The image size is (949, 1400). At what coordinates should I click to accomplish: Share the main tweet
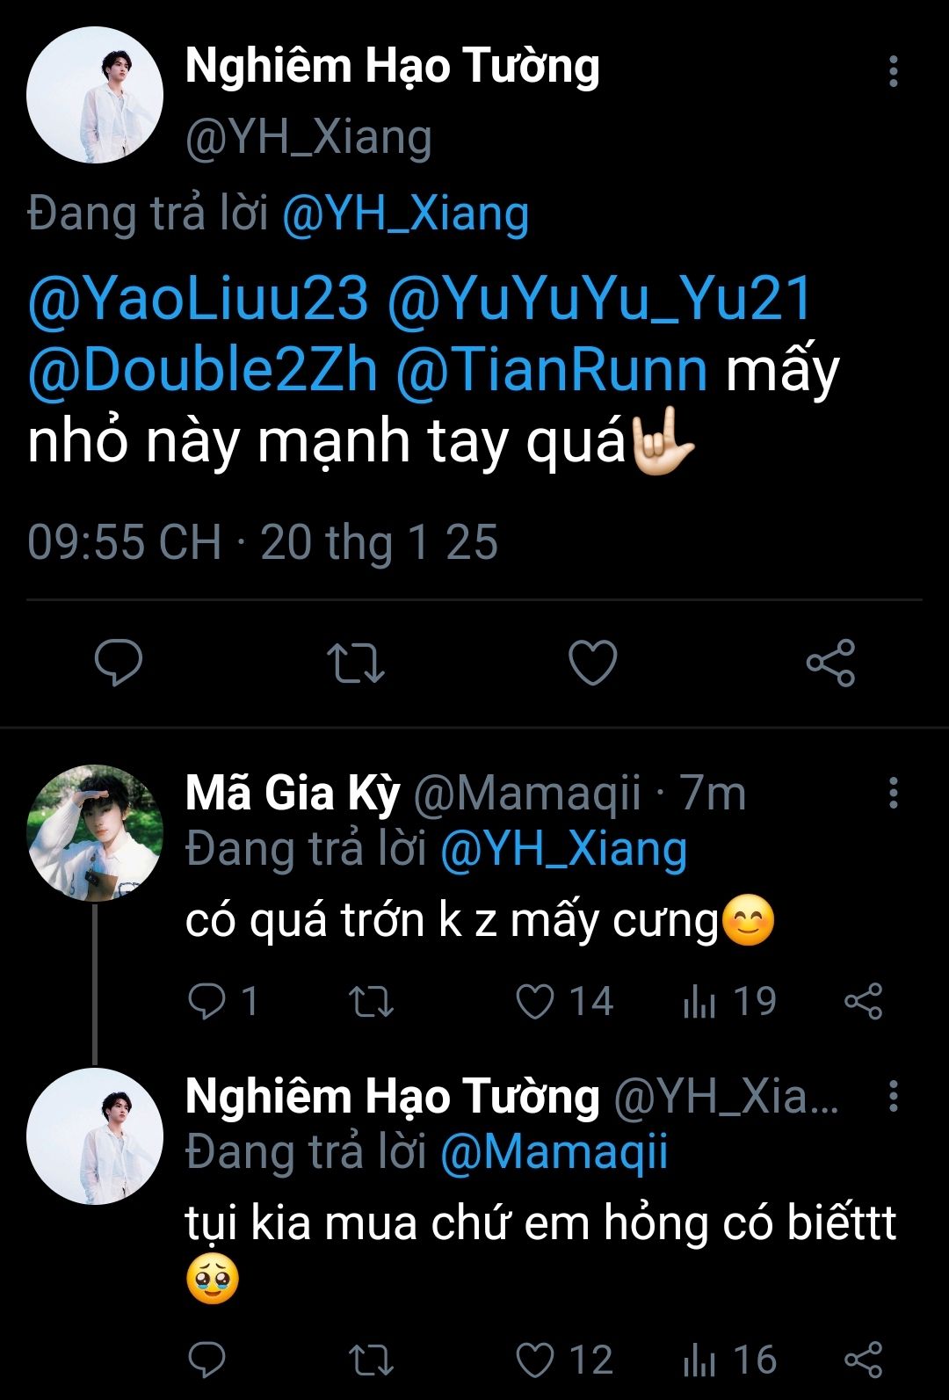click(x=830, y=663)
